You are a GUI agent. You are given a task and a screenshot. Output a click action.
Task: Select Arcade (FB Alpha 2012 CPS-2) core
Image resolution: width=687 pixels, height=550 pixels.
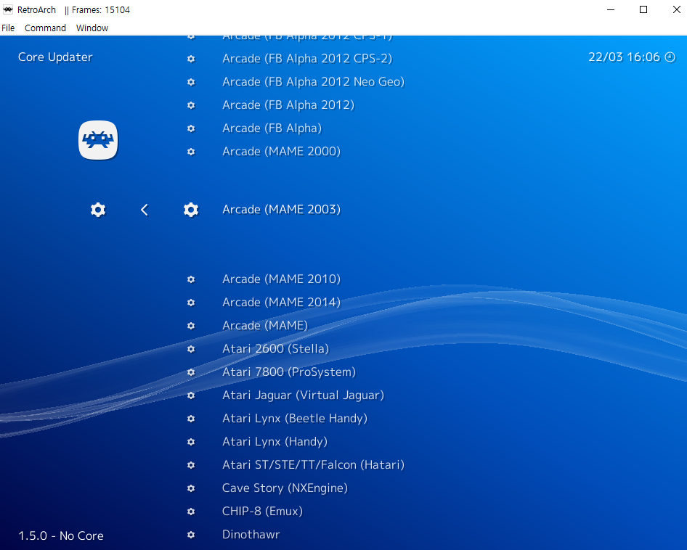tap(307, 59)
